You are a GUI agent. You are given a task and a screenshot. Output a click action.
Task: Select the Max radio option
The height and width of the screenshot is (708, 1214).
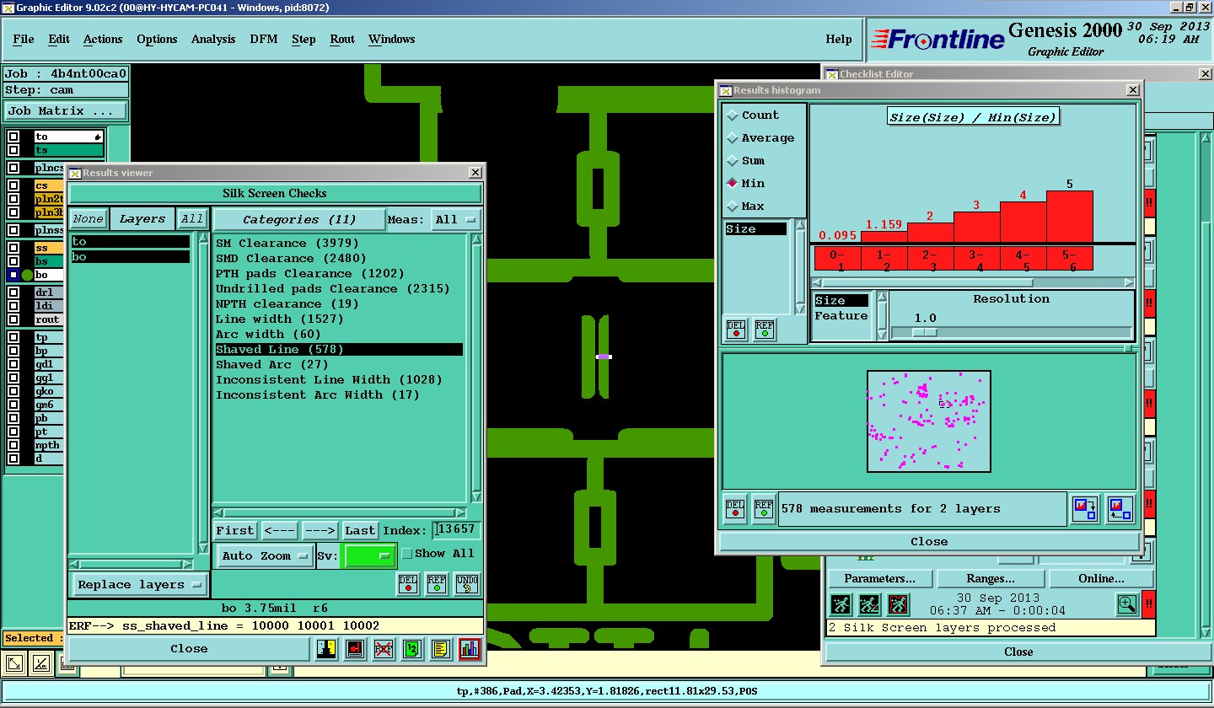tap(732, 206)
